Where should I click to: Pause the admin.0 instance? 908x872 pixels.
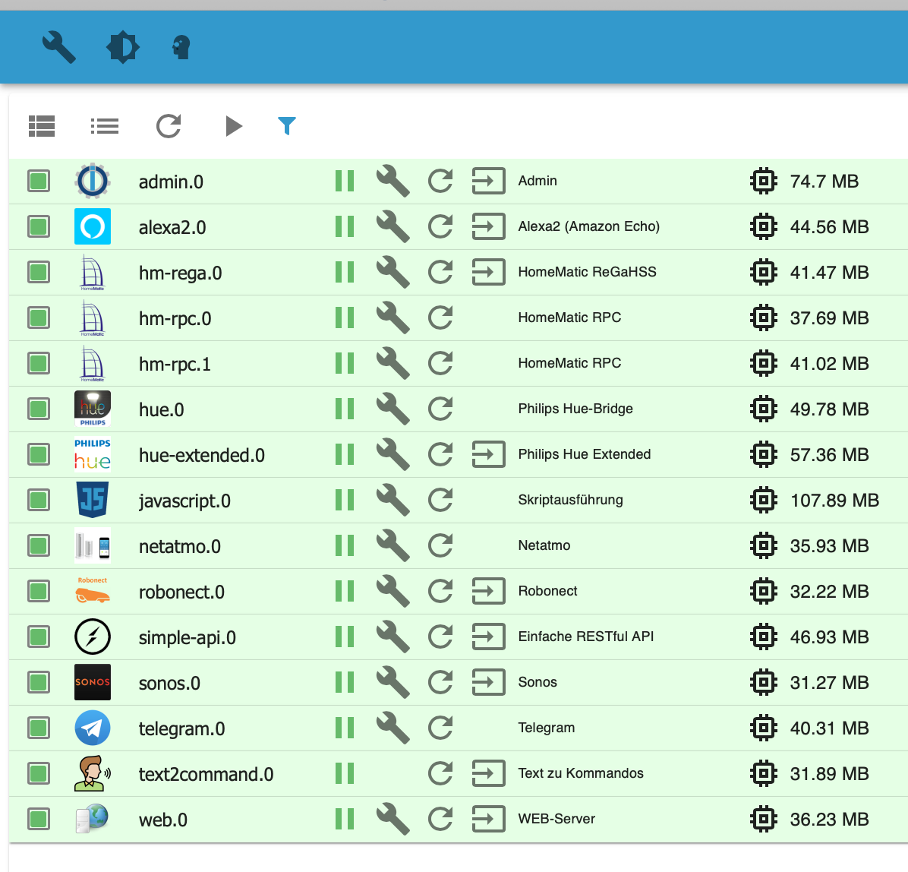[345, 181]
